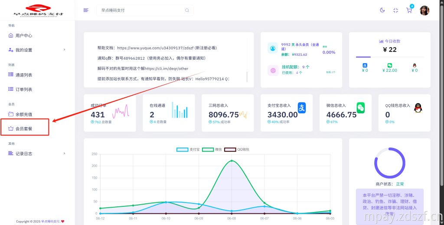This screenshot has height=225, width=444.
Task: Open 余额充值 page
Action: point(23,114)
